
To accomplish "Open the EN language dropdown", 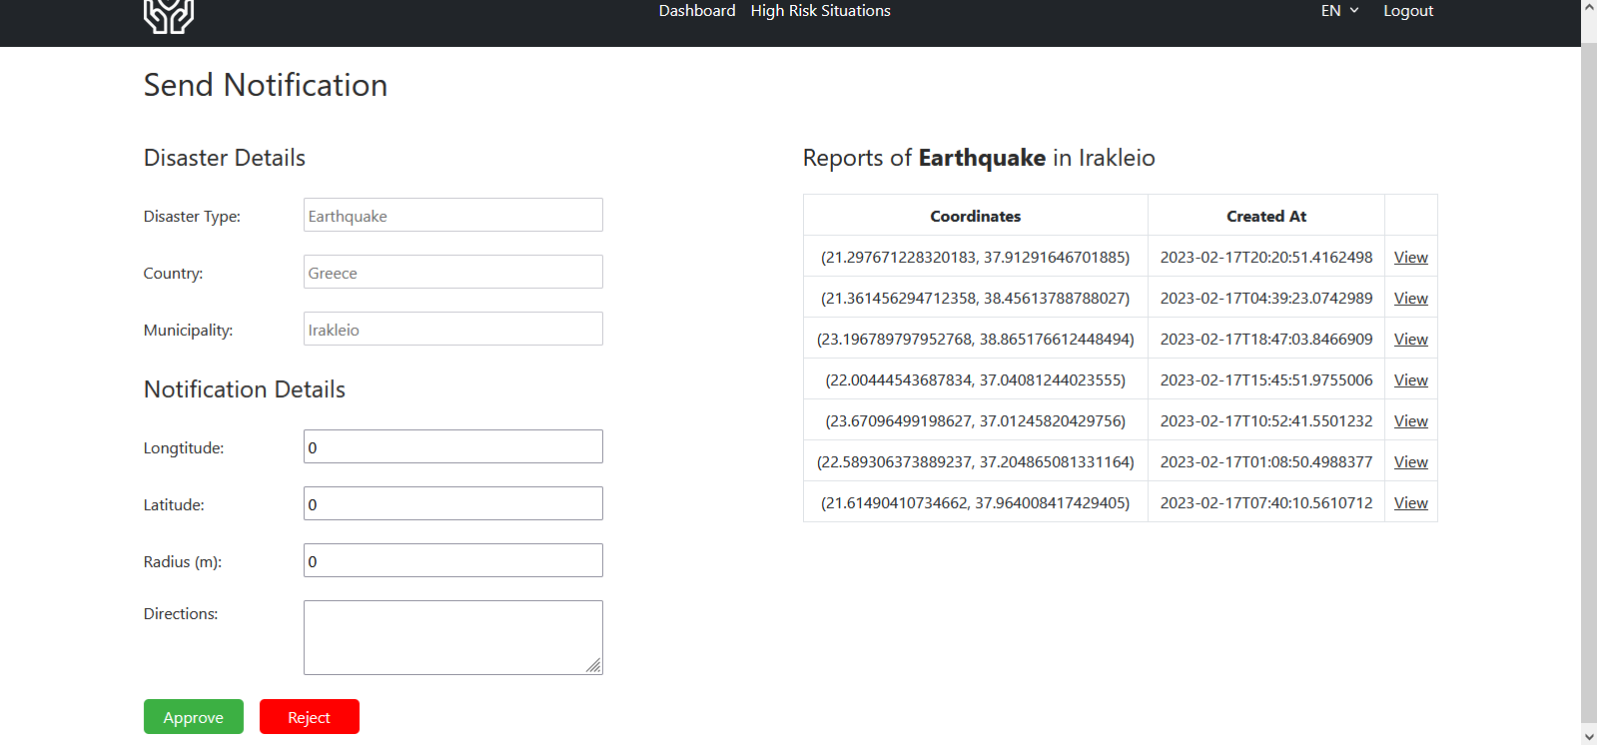I will click(1339, 11).
